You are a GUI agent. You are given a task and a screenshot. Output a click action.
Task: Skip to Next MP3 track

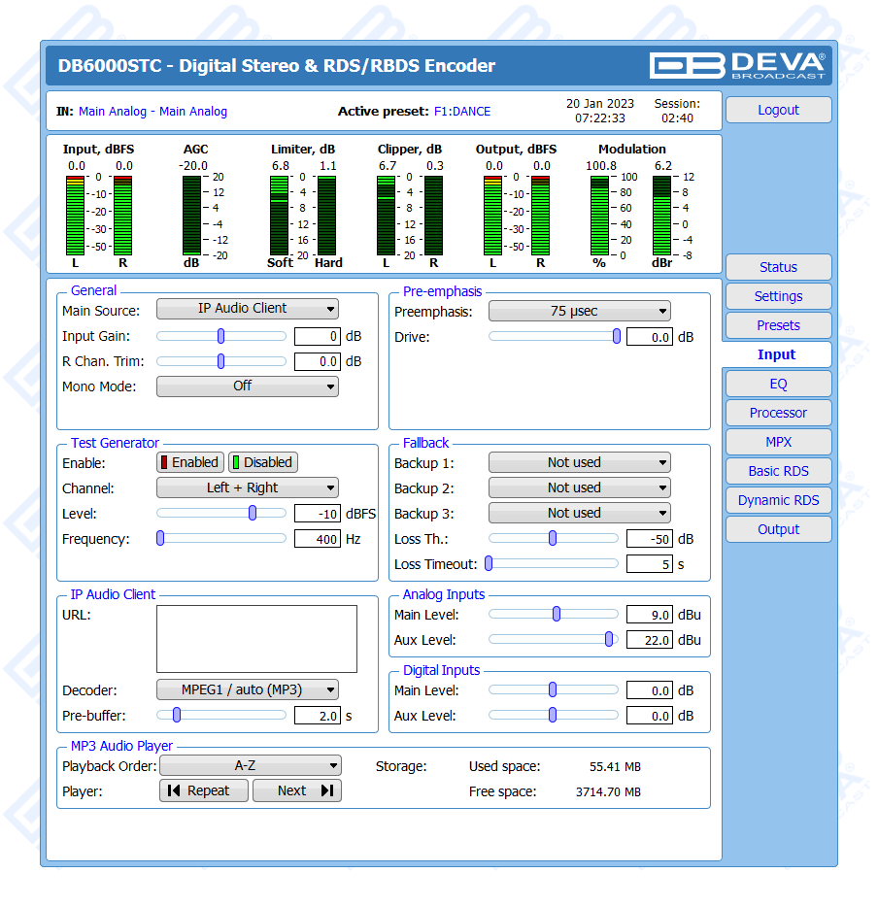pos(296,790)
